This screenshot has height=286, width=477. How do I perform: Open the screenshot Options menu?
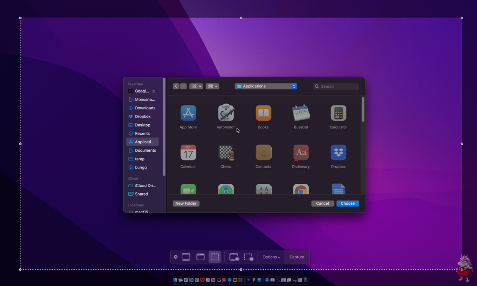point(271,257)
